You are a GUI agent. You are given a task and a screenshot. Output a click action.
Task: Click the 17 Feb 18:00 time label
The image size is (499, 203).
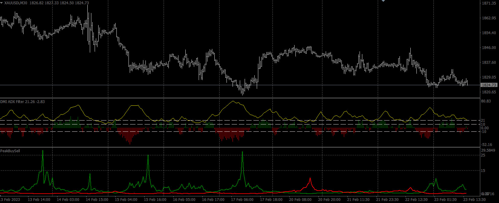coord(271,200)
